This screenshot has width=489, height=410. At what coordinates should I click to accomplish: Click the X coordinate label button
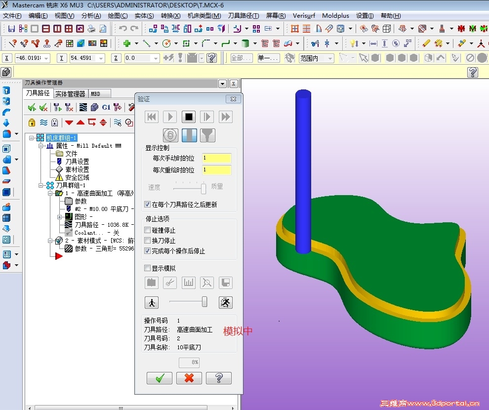(x=7, y=58)
